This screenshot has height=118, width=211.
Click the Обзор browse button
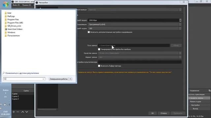point(176,46)
